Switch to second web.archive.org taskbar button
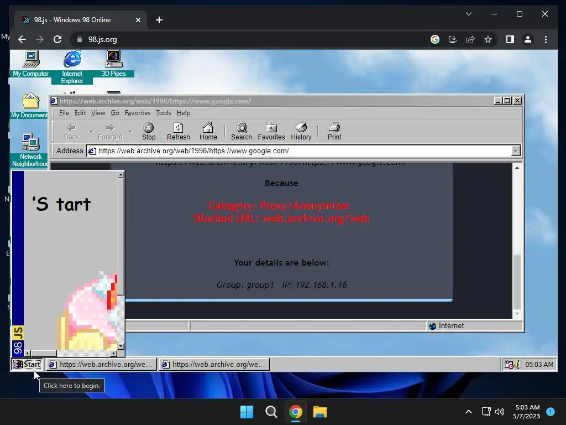This screenshot has width=566, height=425. 214,364
